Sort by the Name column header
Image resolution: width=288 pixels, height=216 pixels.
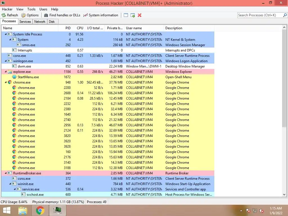pos(30,28)
